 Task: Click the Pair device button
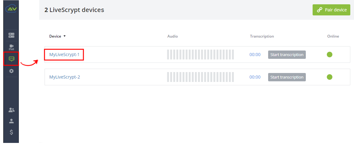[x=331, y=10]
